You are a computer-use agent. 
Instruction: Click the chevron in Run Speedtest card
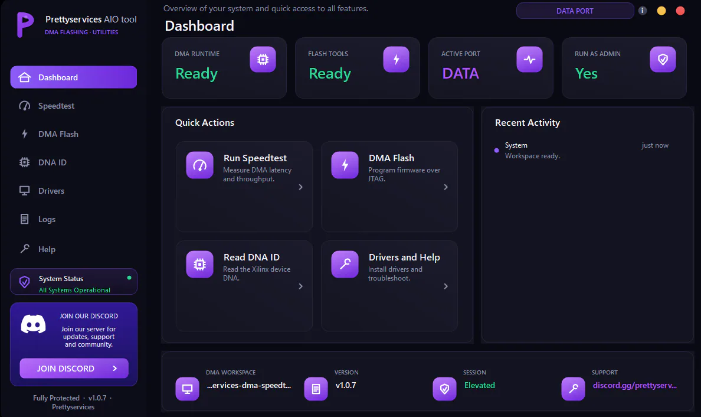pyautogui.click(x=300, y=187)
